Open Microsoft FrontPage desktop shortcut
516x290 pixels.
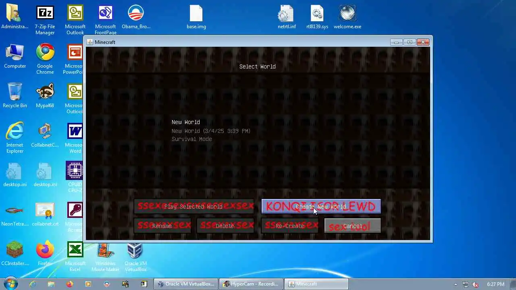coord(106,20)
